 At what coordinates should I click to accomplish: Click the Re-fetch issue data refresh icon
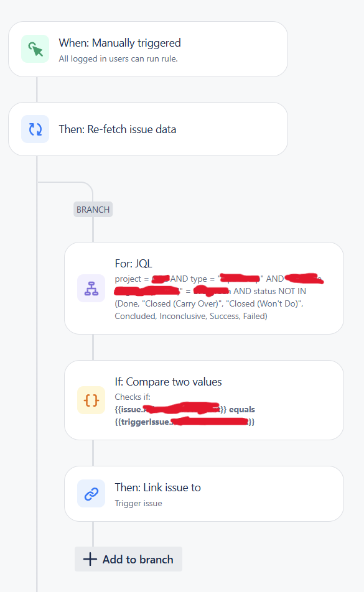click(35, 129)
